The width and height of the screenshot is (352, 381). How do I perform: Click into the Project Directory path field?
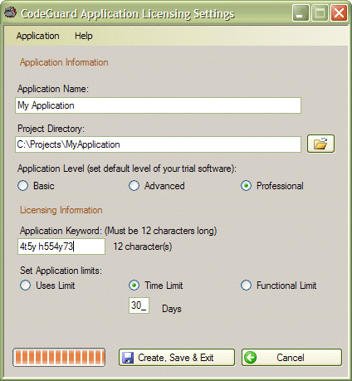coord(158,144)
